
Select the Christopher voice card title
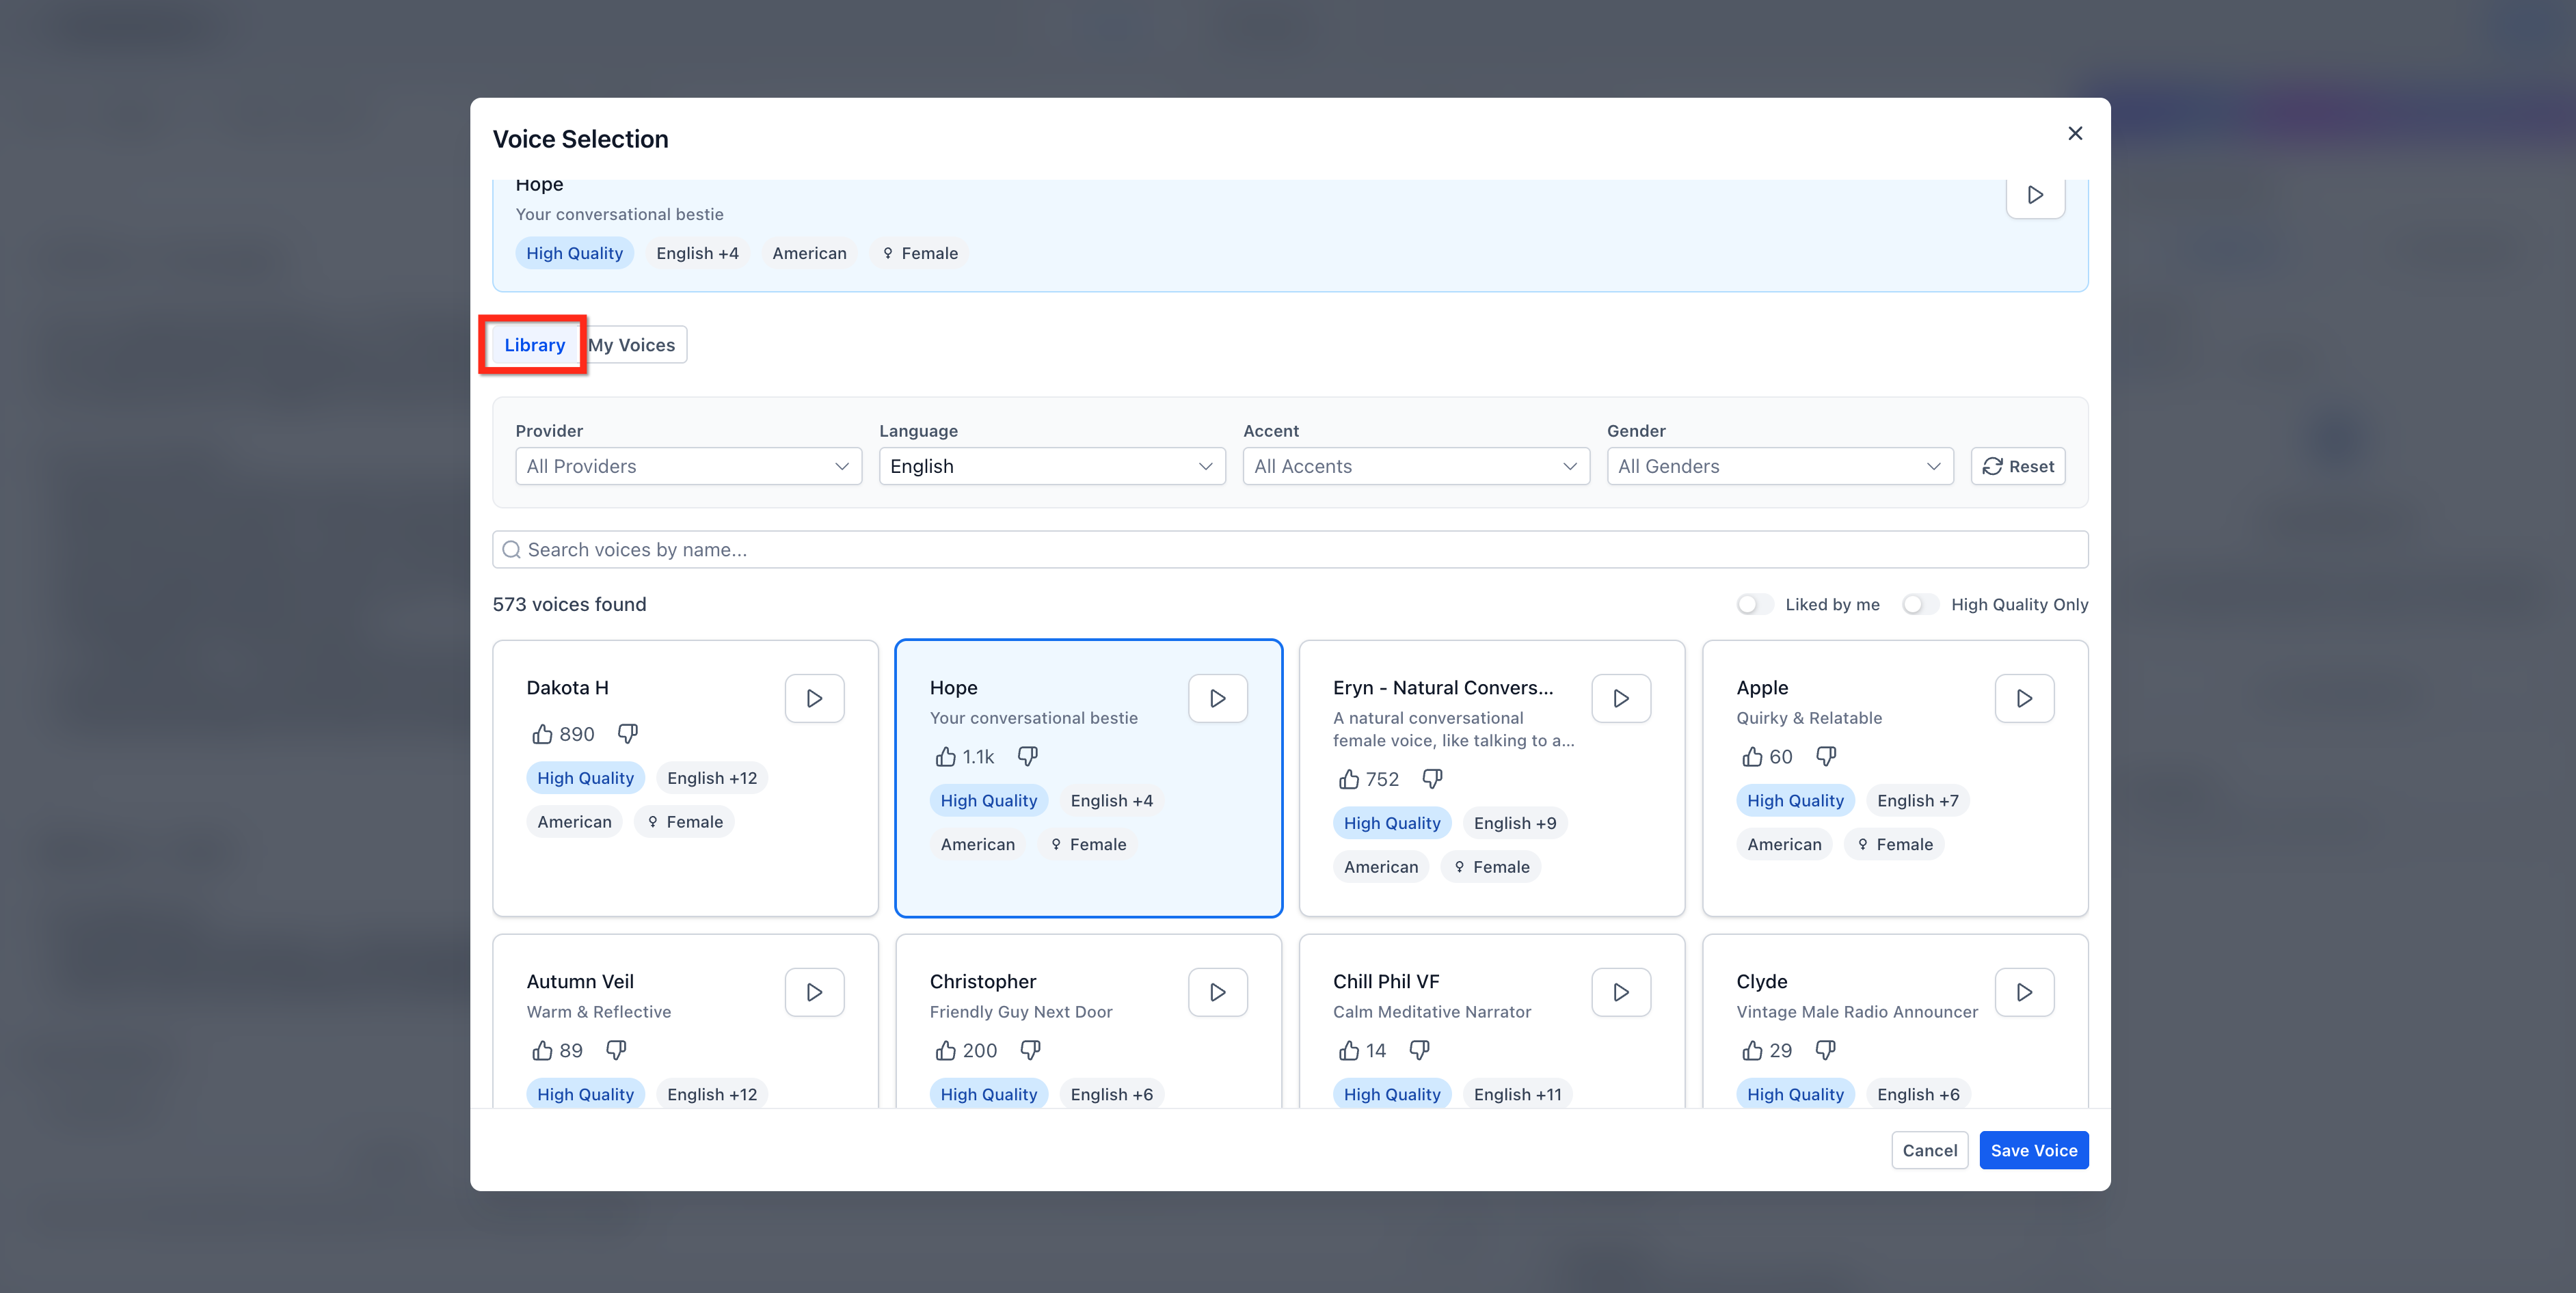pos(982,982)
